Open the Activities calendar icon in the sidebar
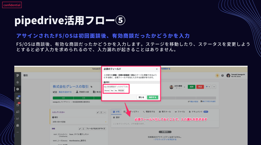Viewport: 261px width, 145px height. (18, 105)
